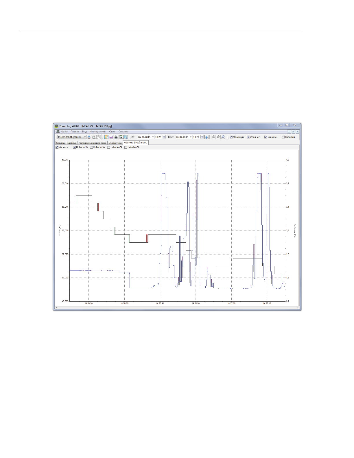Click the download data from instrument icon

coord(89,137)
